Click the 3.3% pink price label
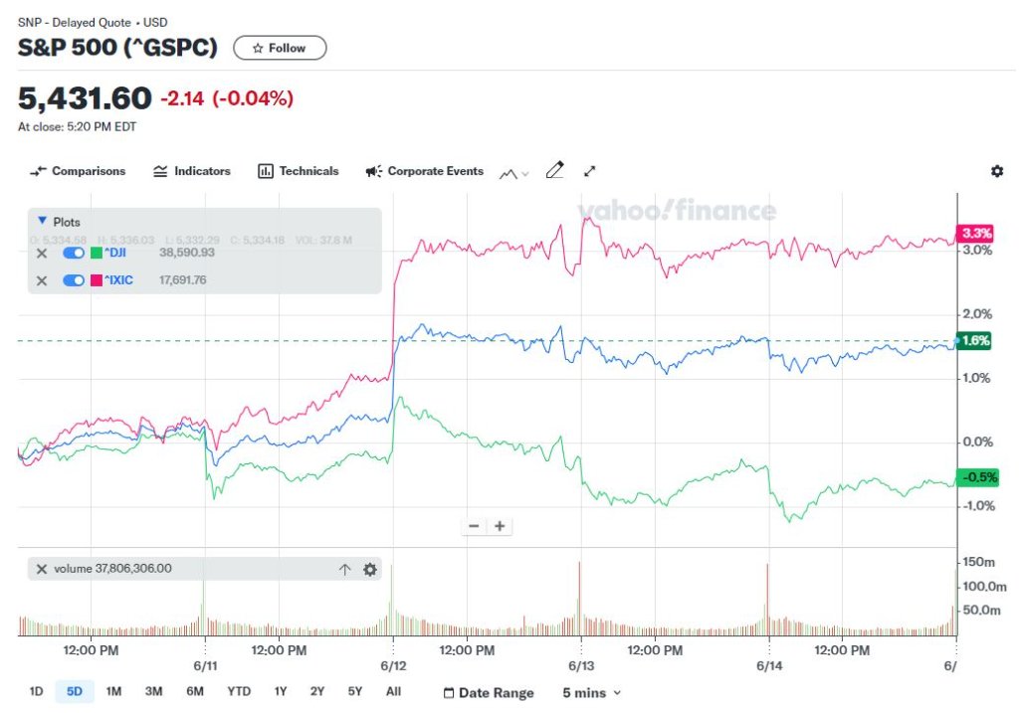Viewport: 1019px width, 713px height. pyautogui.click(x=975, y=233)
